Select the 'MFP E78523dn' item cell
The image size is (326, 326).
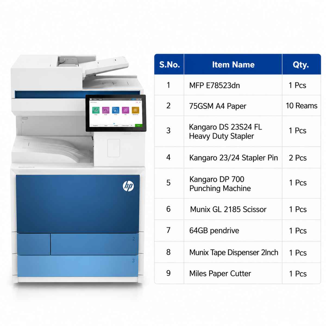pyautogui.click(x=233, y=85)
